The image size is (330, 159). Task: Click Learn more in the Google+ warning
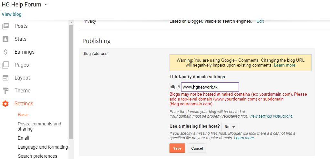(284, 65)
